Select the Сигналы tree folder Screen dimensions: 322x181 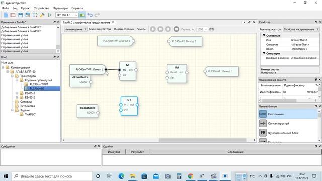tap(26, 102)
